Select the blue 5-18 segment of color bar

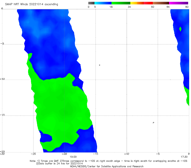103,3
